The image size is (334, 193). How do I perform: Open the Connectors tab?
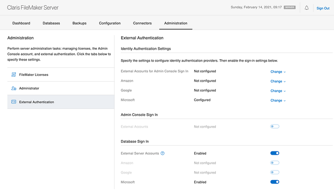click(143, 23)
